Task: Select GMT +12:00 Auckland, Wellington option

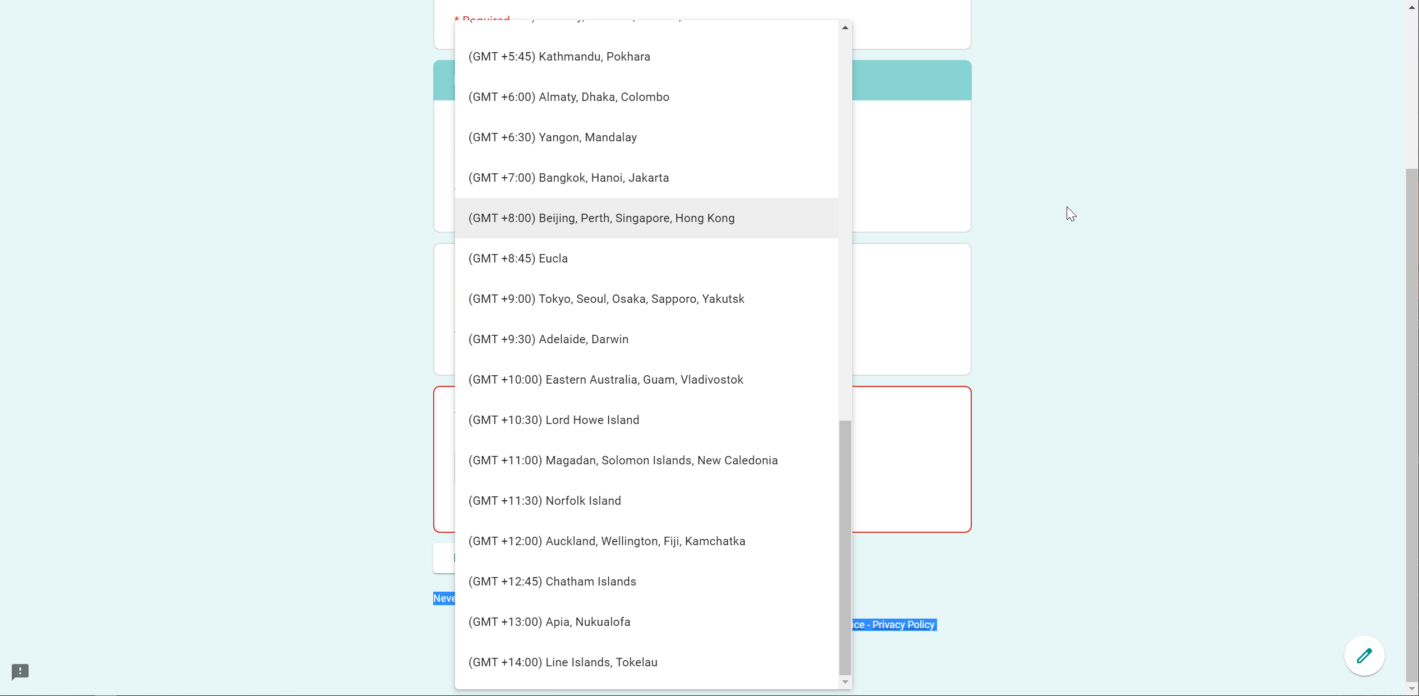Action: pyautogui.click(x=607, y=541)
